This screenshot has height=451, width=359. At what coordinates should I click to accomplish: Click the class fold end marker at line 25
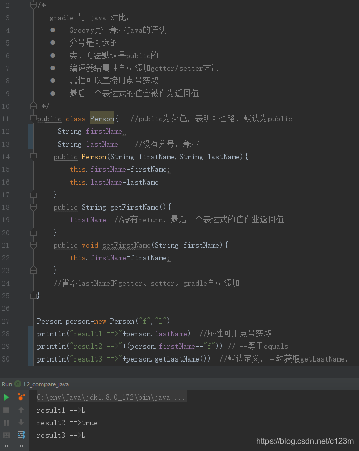34,295
